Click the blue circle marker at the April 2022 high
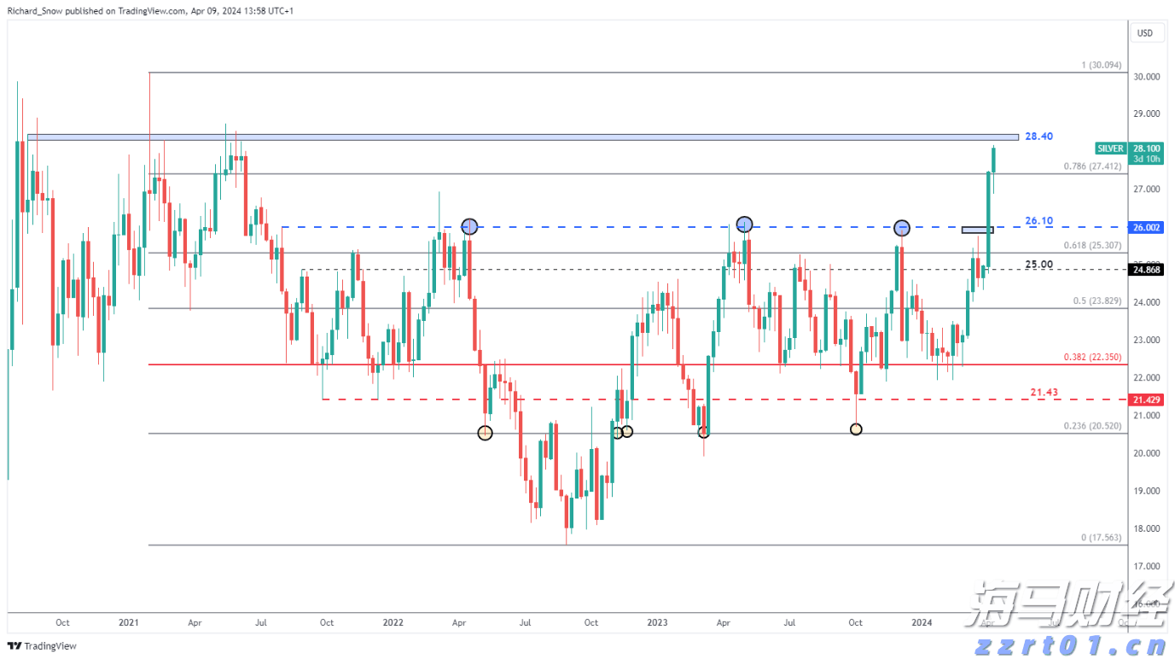The height and width of the screenshot is (659, 1175). point(469,226)
